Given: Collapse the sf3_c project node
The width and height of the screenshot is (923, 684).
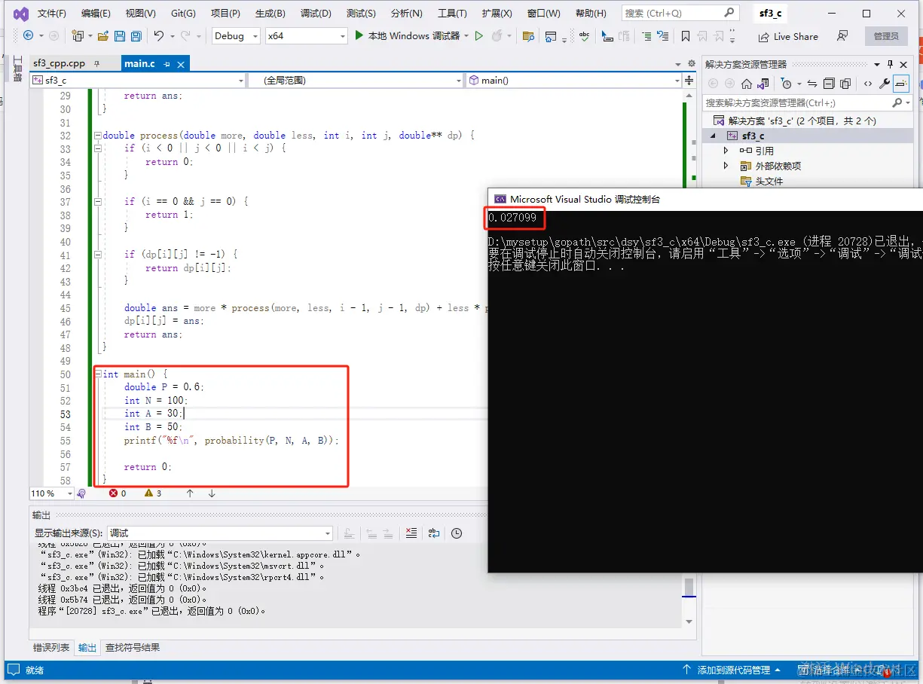Looking at the screenshot, I should pos(713,136).
